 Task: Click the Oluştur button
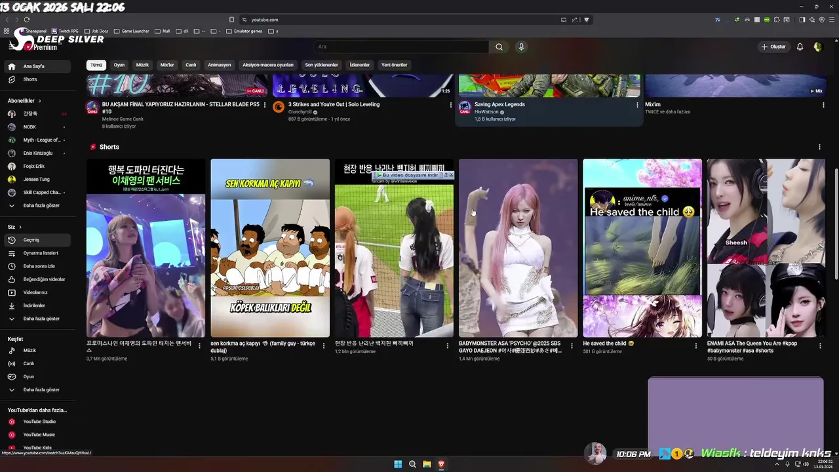click(773, 47)
